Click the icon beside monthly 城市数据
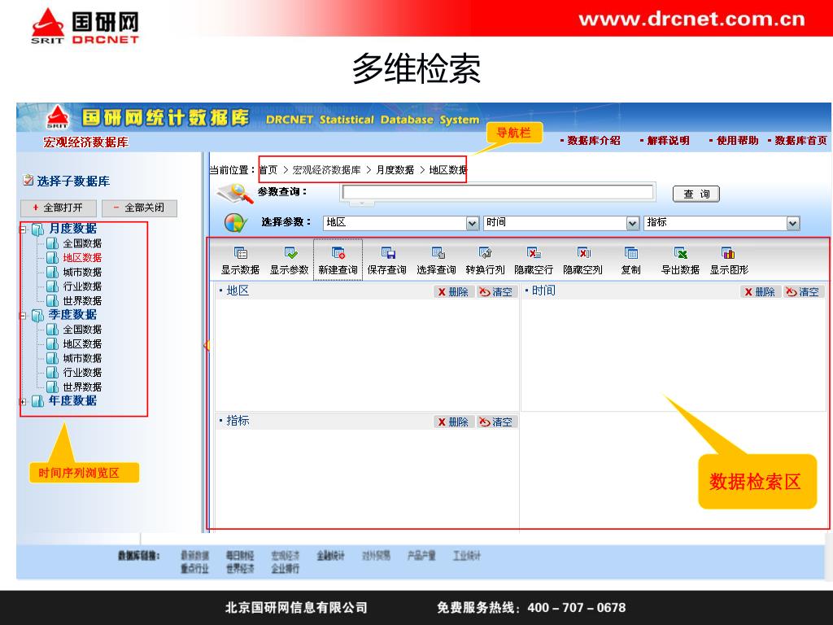The image size is (833, 625). tap(52, 272)
